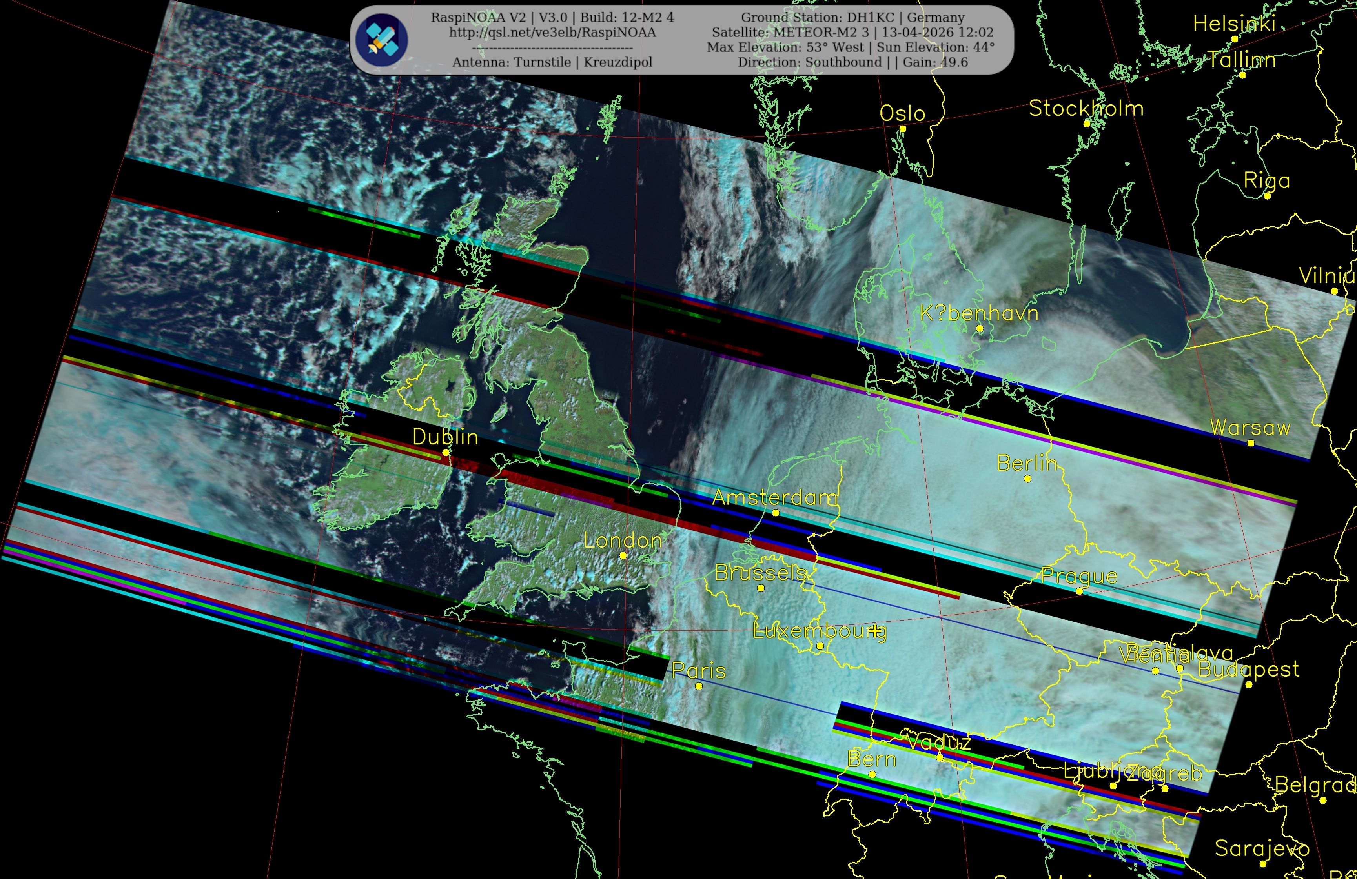The height and width of the screenshot is (879, 1357).
Task: Click the Brussels city label
Action: coord(761,573)
